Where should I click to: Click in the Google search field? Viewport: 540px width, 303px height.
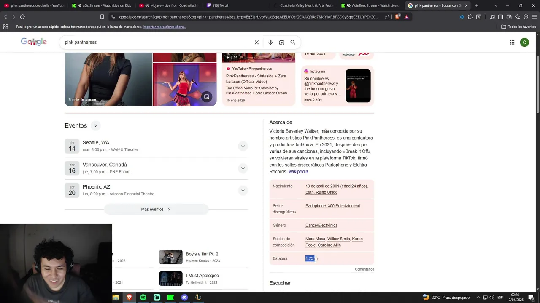coord(156,42)
